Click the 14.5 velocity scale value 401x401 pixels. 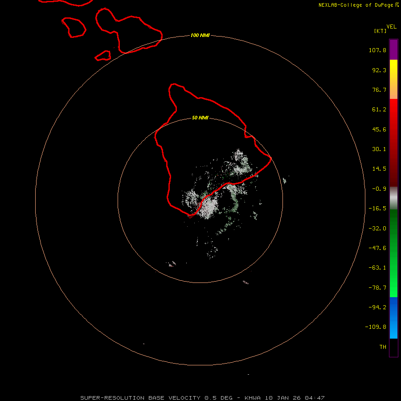(x=379, y=169)
